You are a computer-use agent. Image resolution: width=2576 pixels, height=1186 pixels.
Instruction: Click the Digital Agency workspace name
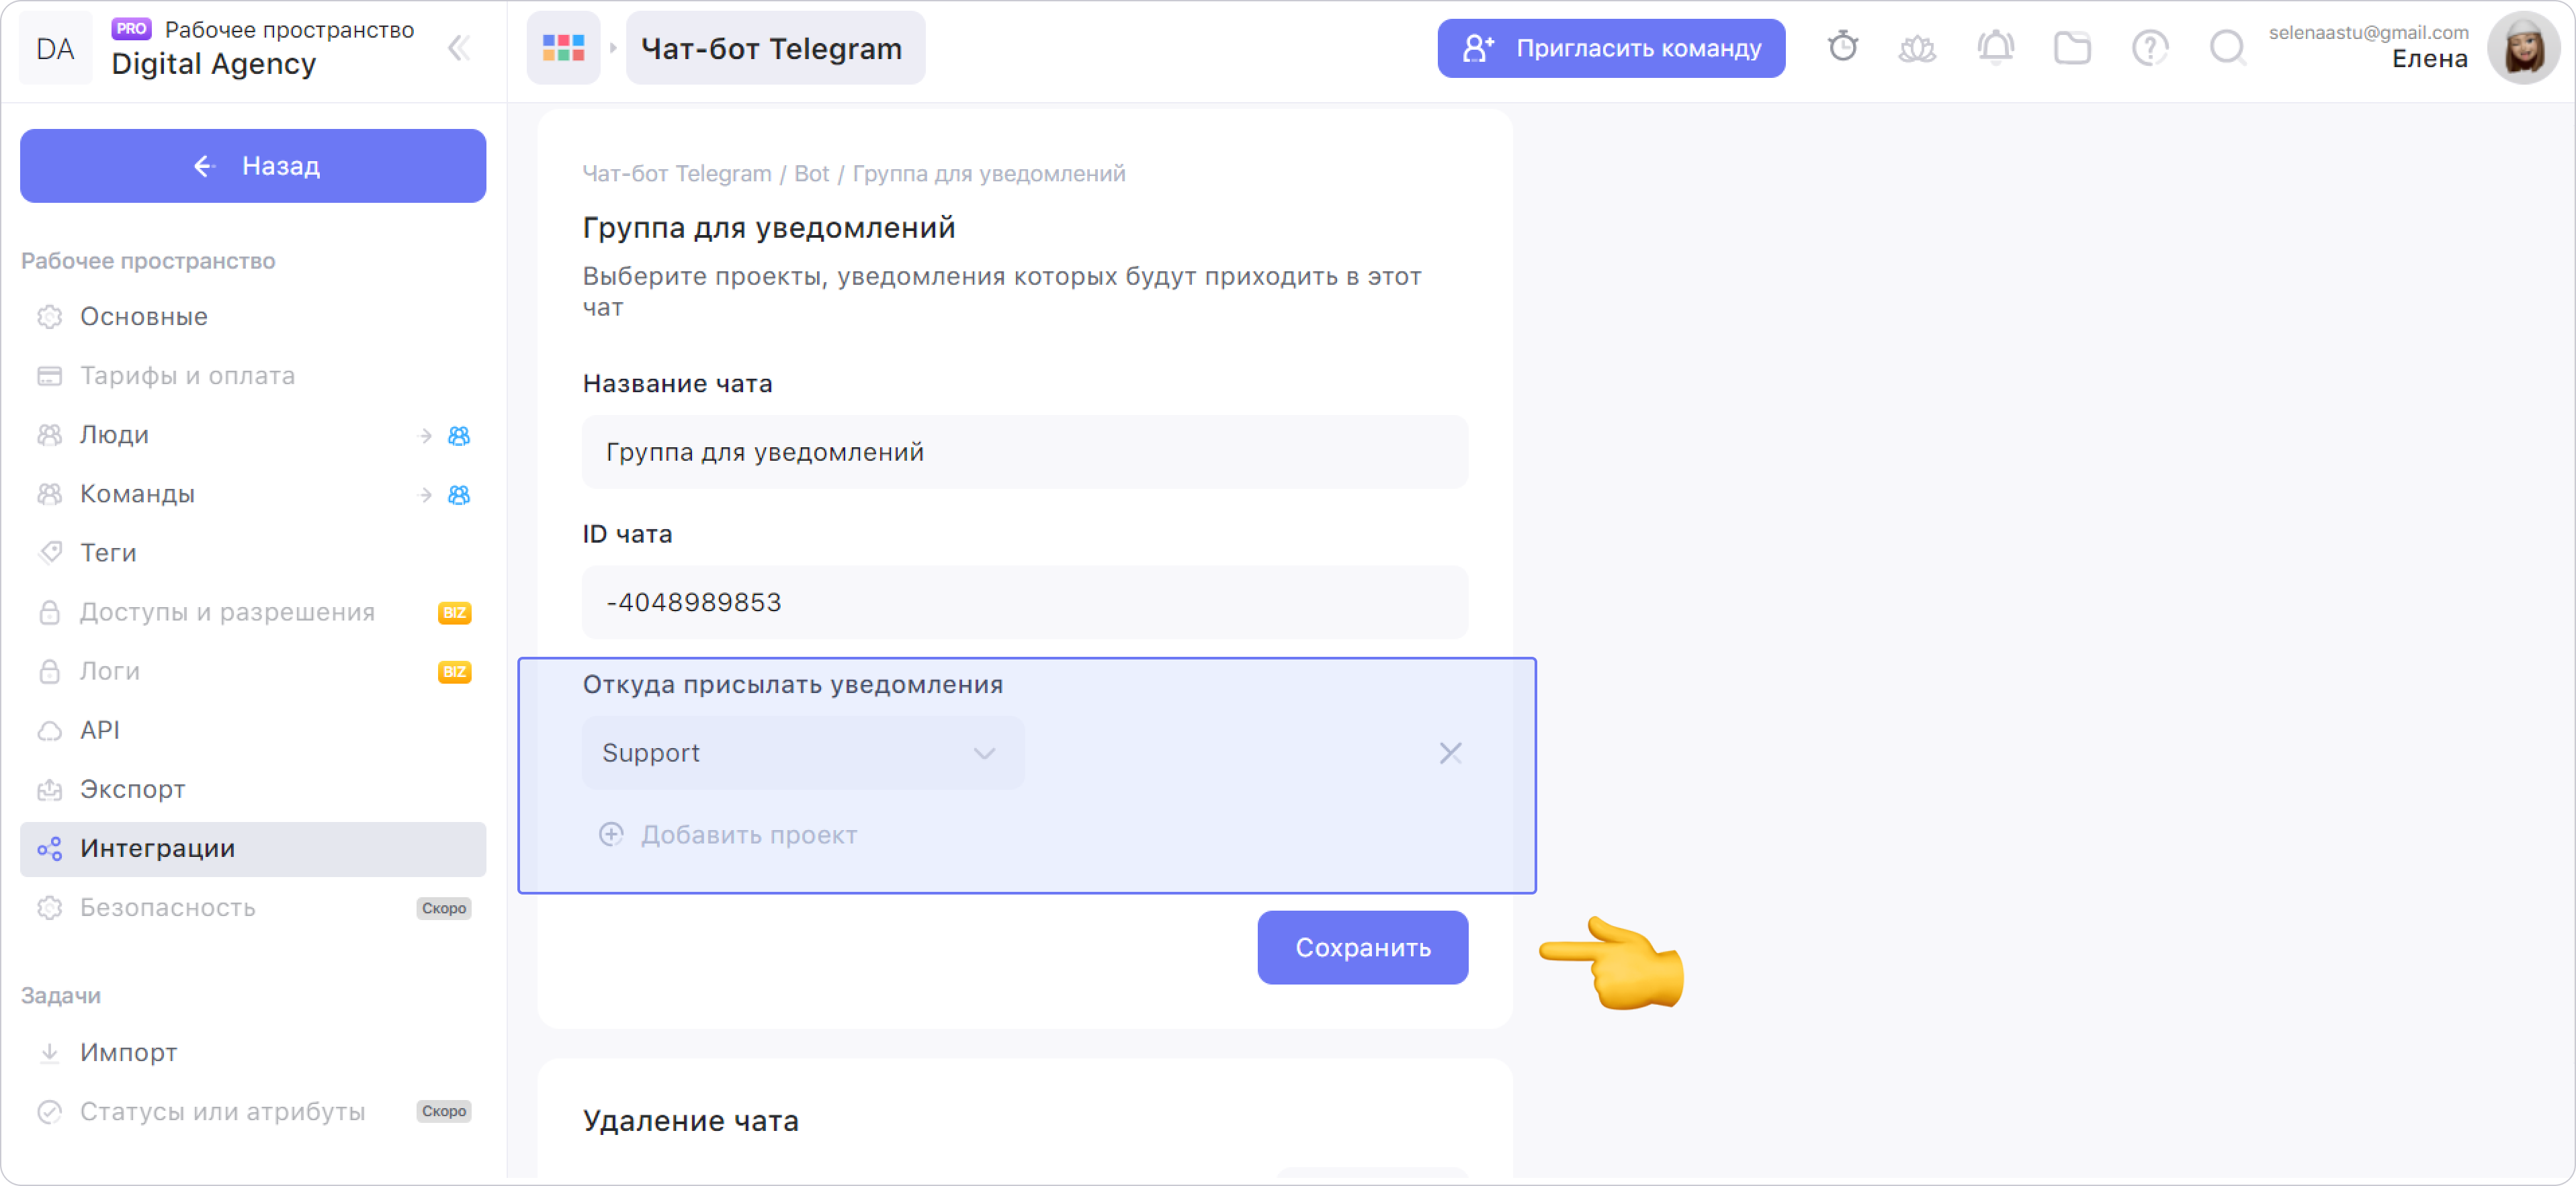tap(213, 64)
